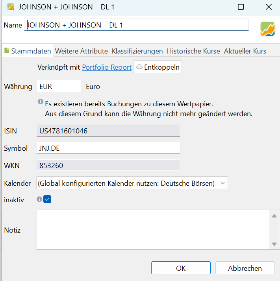Click the Währung field showing EUR
This screenshot has width=280, height=281.
[59, 86]
